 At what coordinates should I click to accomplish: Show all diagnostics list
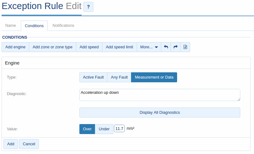160,113
